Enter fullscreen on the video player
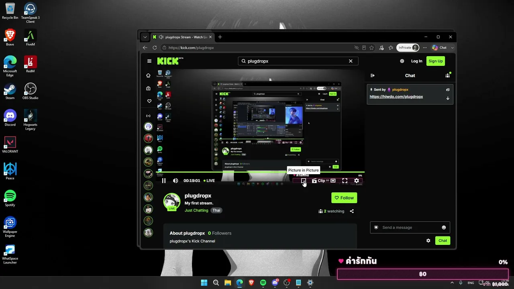 pos(345,181)
